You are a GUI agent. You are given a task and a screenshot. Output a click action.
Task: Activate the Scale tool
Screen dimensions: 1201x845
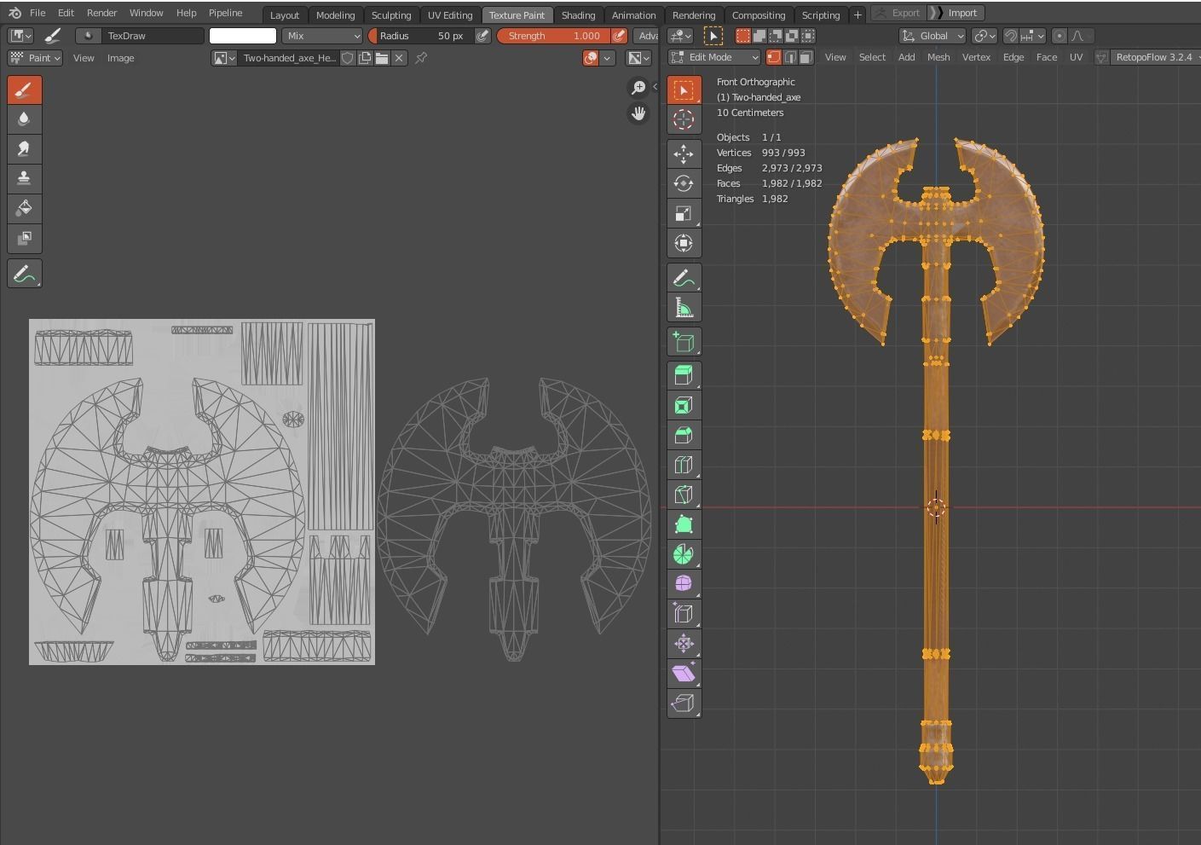[684, 214]
